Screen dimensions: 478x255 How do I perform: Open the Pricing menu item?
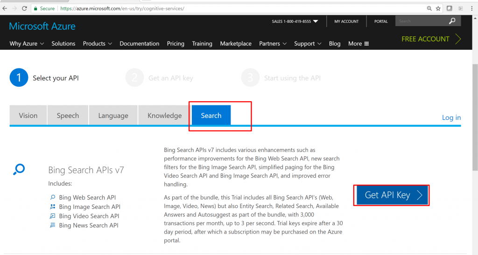coord(176,44)
